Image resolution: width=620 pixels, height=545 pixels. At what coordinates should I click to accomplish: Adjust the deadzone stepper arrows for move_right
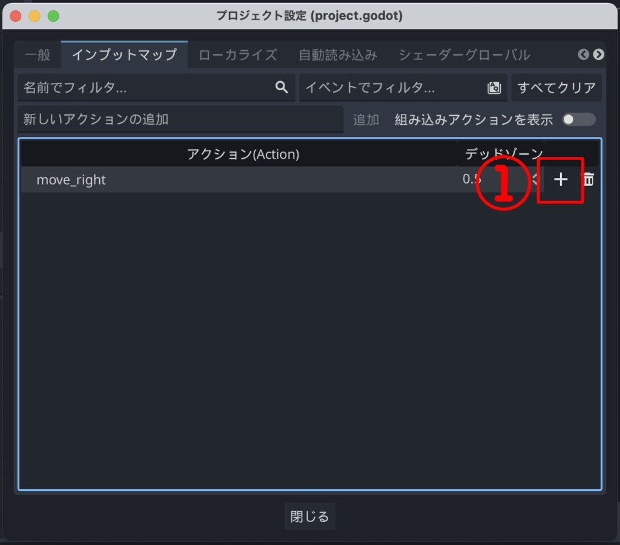tap(535, 180)
